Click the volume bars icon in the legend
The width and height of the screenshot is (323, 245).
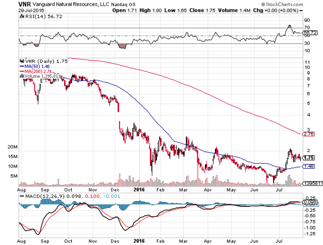pyautogui.click(x=22, y=76)
